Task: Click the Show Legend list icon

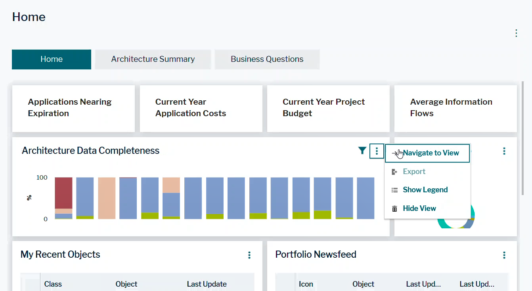Action: click(394, 190)
